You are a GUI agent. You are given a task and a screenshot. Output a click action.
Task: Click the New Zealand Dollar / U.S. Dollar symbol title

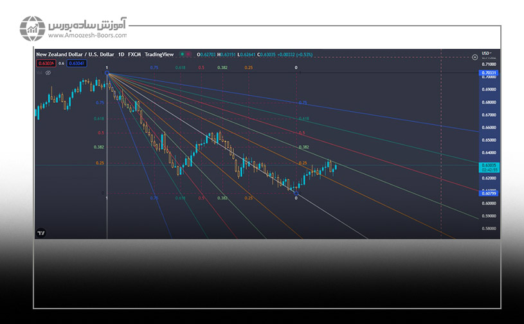coord(75,54)
